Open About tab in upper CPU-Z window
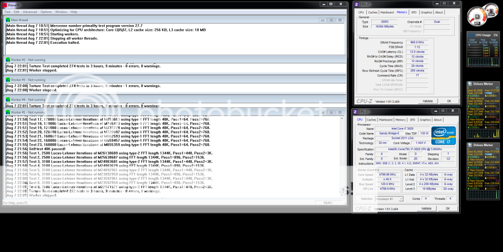 click(439, 12)
